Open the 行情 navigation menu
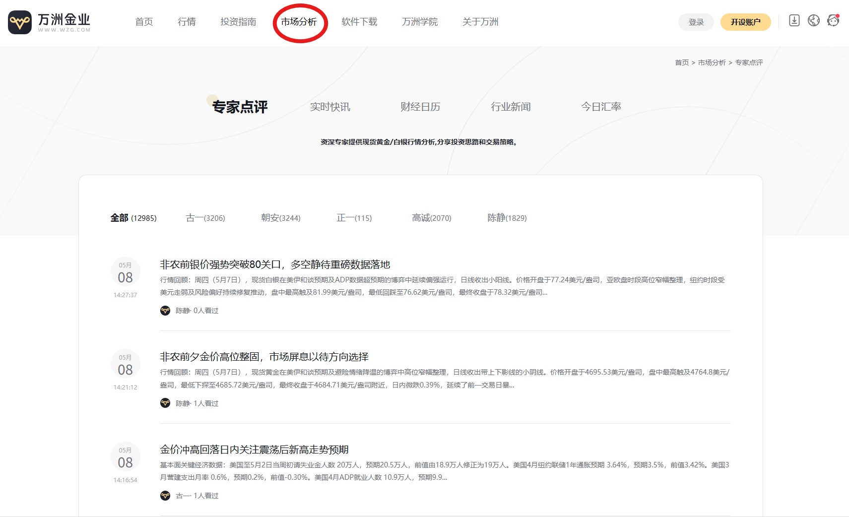This screenshot has height=517, width=849. click(x=187, y=22)
